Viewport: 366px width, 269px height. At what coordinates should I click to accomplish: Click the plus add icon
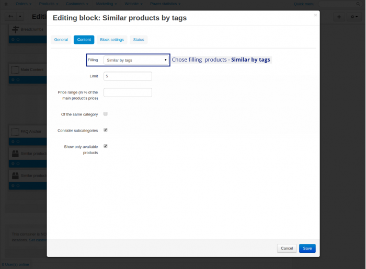pos(339,17)
